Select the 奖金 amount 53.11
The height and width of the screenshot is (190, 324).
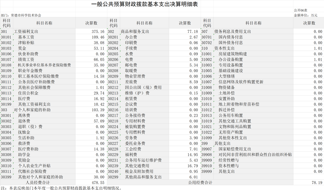click(99, 48)
